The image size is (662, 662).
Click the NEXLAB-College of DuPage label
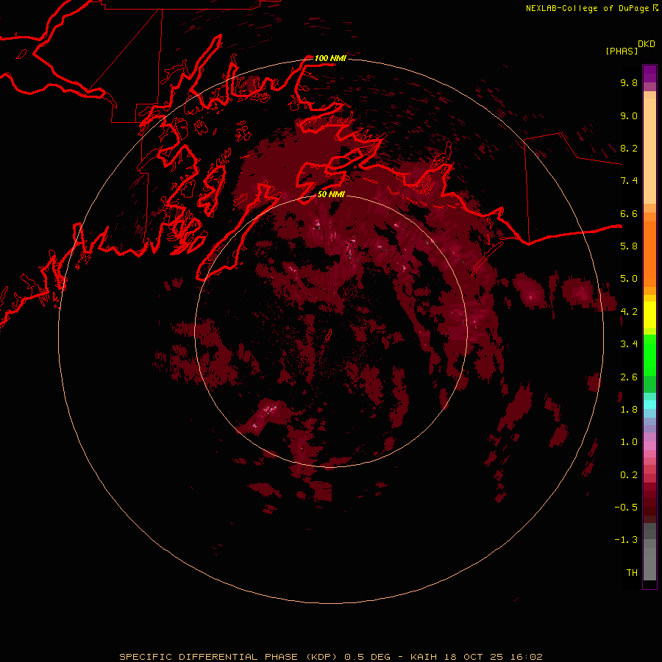click(x=587, y=8)
